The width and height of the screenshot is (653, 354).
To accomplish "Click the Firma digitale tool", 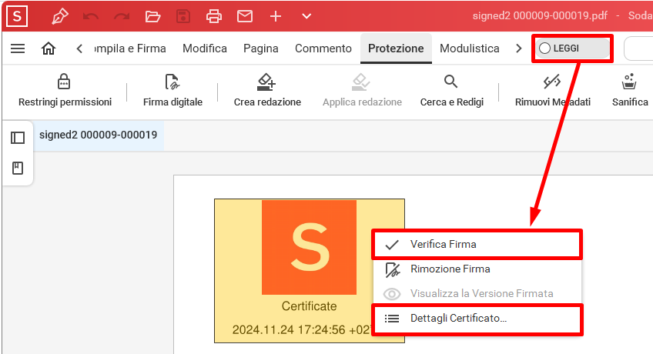I will [x=172, y=90].
